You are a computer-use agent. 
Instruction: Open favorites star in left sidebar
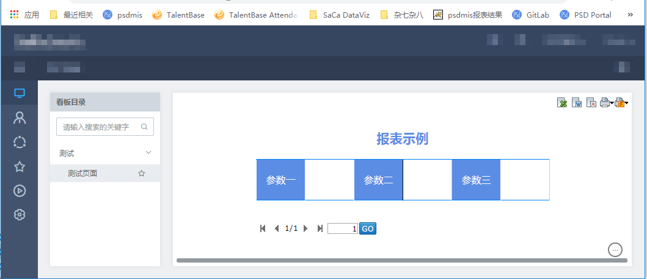[20, 166]
